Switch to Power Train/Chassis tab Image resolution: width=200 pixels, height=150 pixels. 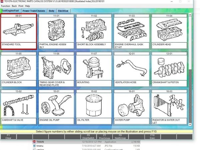[x=34, y=11]
